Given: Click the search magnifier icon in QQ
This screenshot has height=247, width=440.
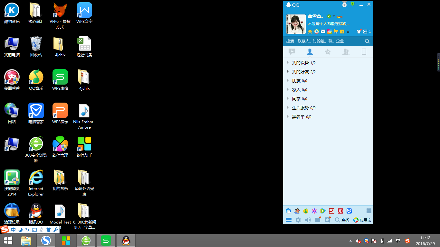Looking at the screenshot, I should 367,41.
